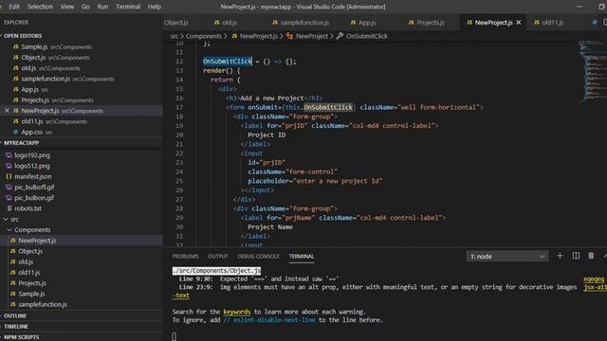Kill terminal with trash icon

pos(591,256)
